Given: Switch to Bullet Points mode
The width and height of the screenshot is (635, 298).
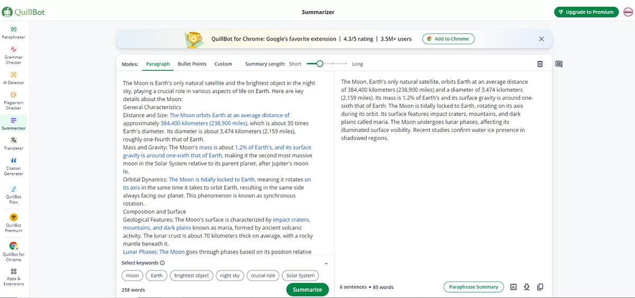Looking at the screenshot, I should [192, 64].
